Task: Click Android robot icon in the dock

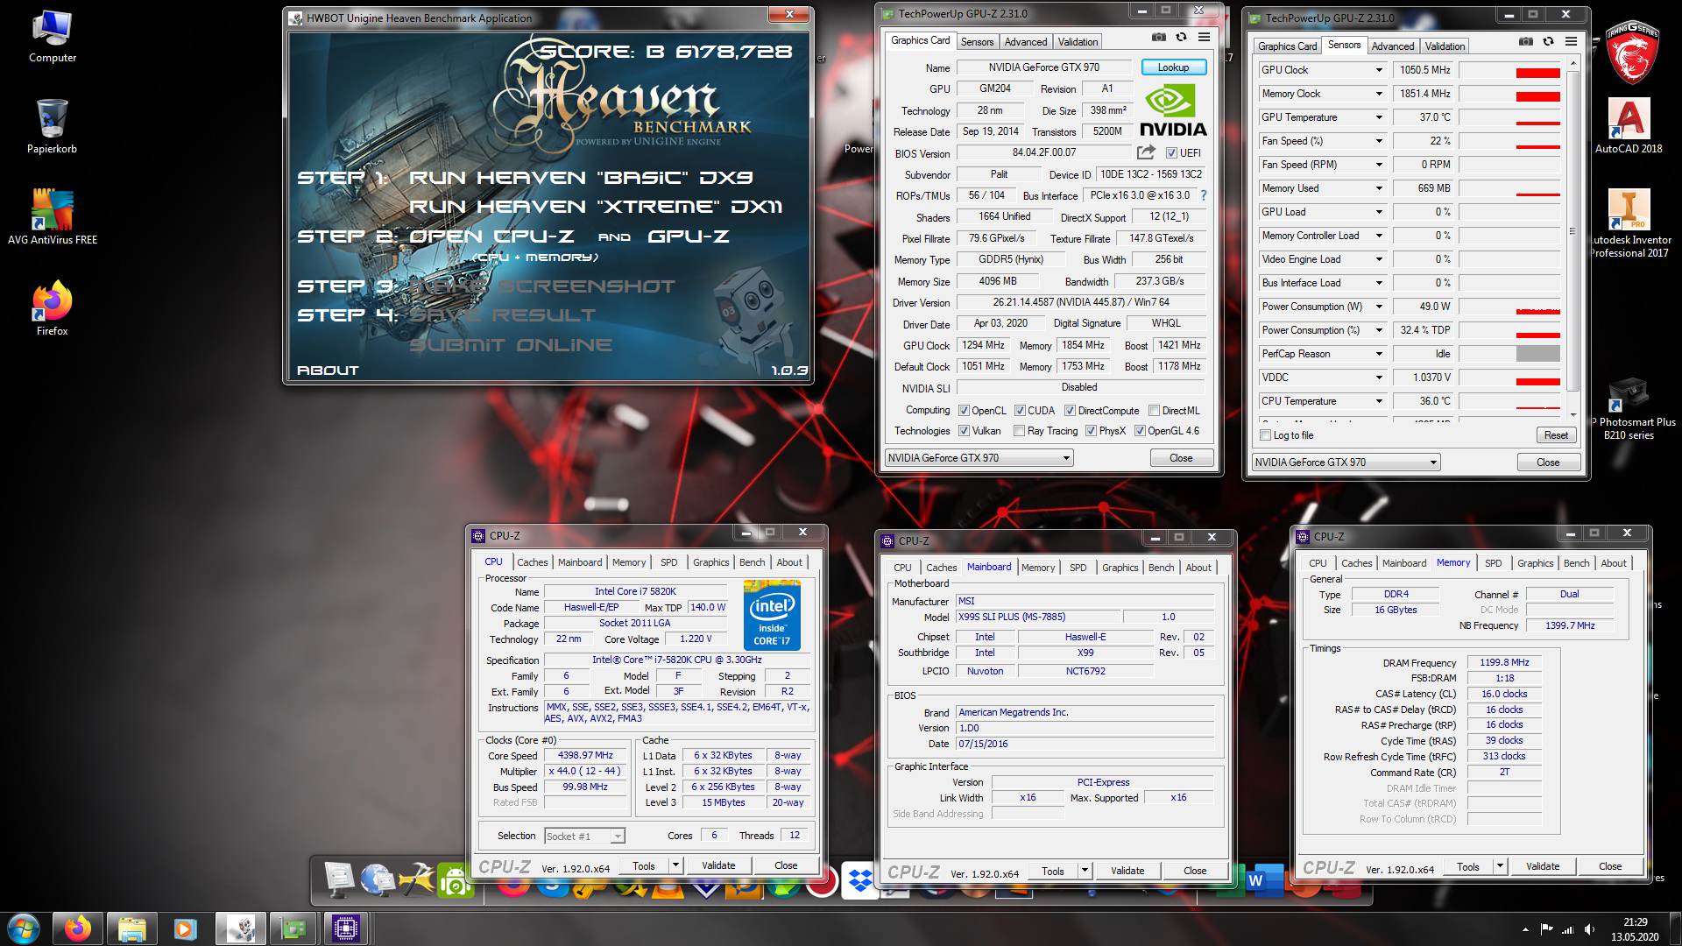Action: [x=456, y=881]
